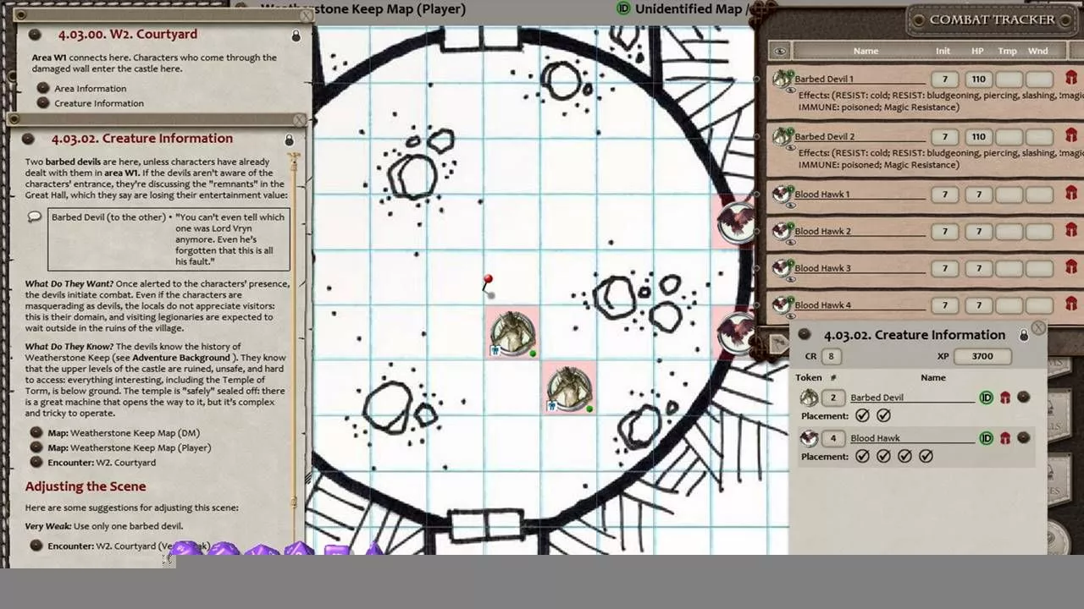This screenshot has width=1084, height=609.
Task: Toggle lock on the Creature Information encounter window
Action: point(1023,336)
